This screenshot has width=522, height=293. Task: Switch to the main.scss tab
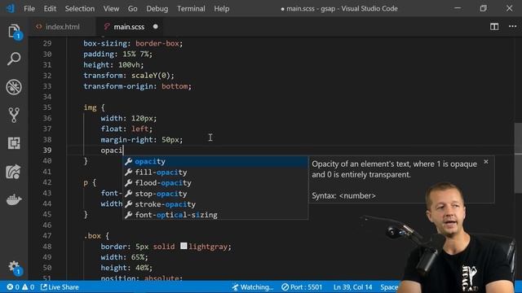129,27
